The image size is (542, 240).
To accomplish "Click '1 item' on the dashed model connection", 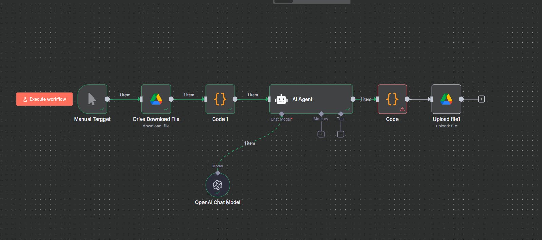I will 250,143.
